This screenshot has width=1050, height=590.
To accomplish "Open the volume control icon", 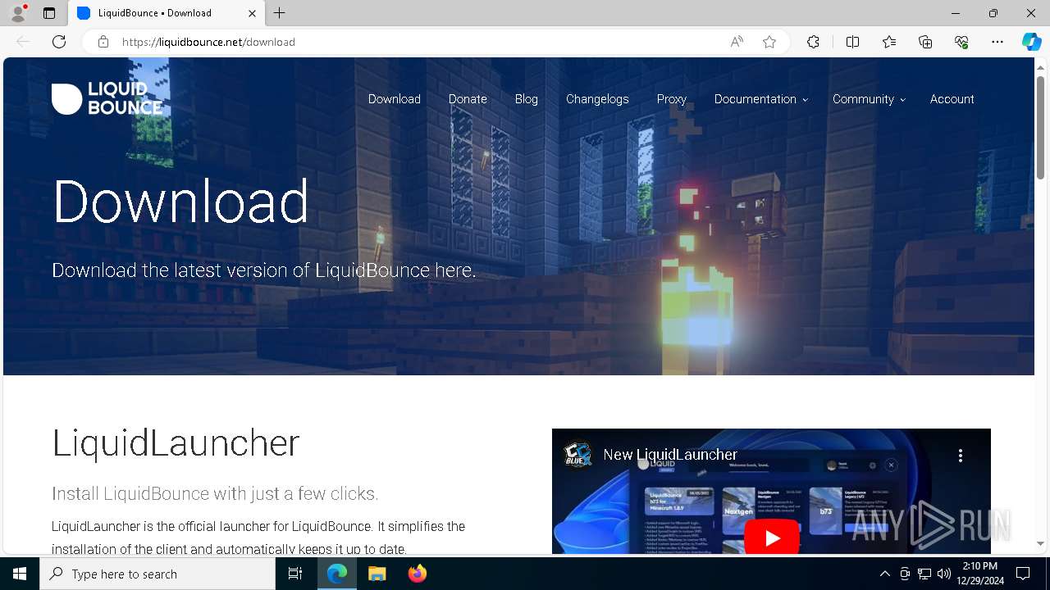I will [944, 574].
